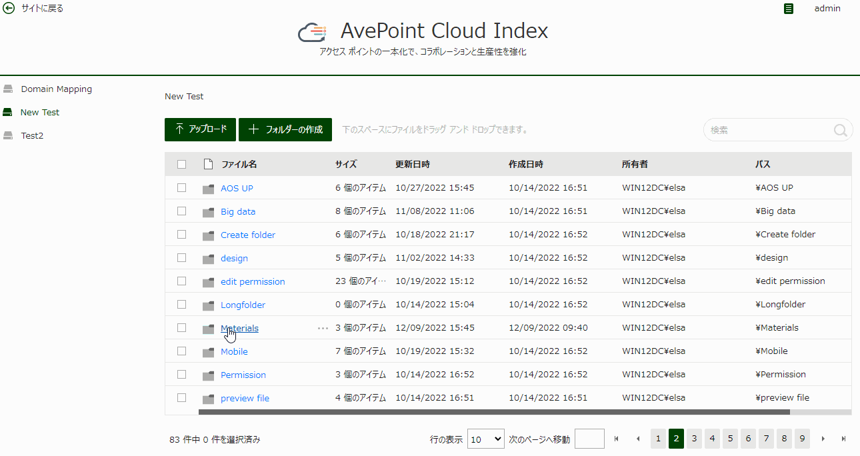
Task: Open the green list icon next to admin
Action: coord(789,9)
